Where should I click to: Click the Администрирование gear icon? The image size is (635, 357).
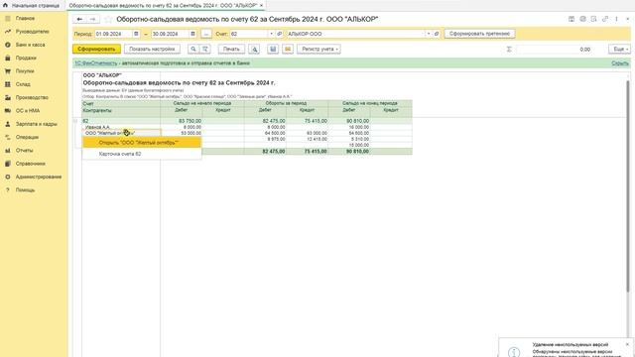pos(8,177)
